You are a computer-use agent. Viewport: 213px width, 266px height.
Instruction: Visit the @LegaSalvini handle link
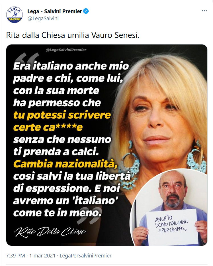click(x=43, y=18)
